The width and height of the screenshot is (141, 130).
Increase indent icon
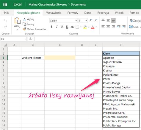tap(124, 27)
